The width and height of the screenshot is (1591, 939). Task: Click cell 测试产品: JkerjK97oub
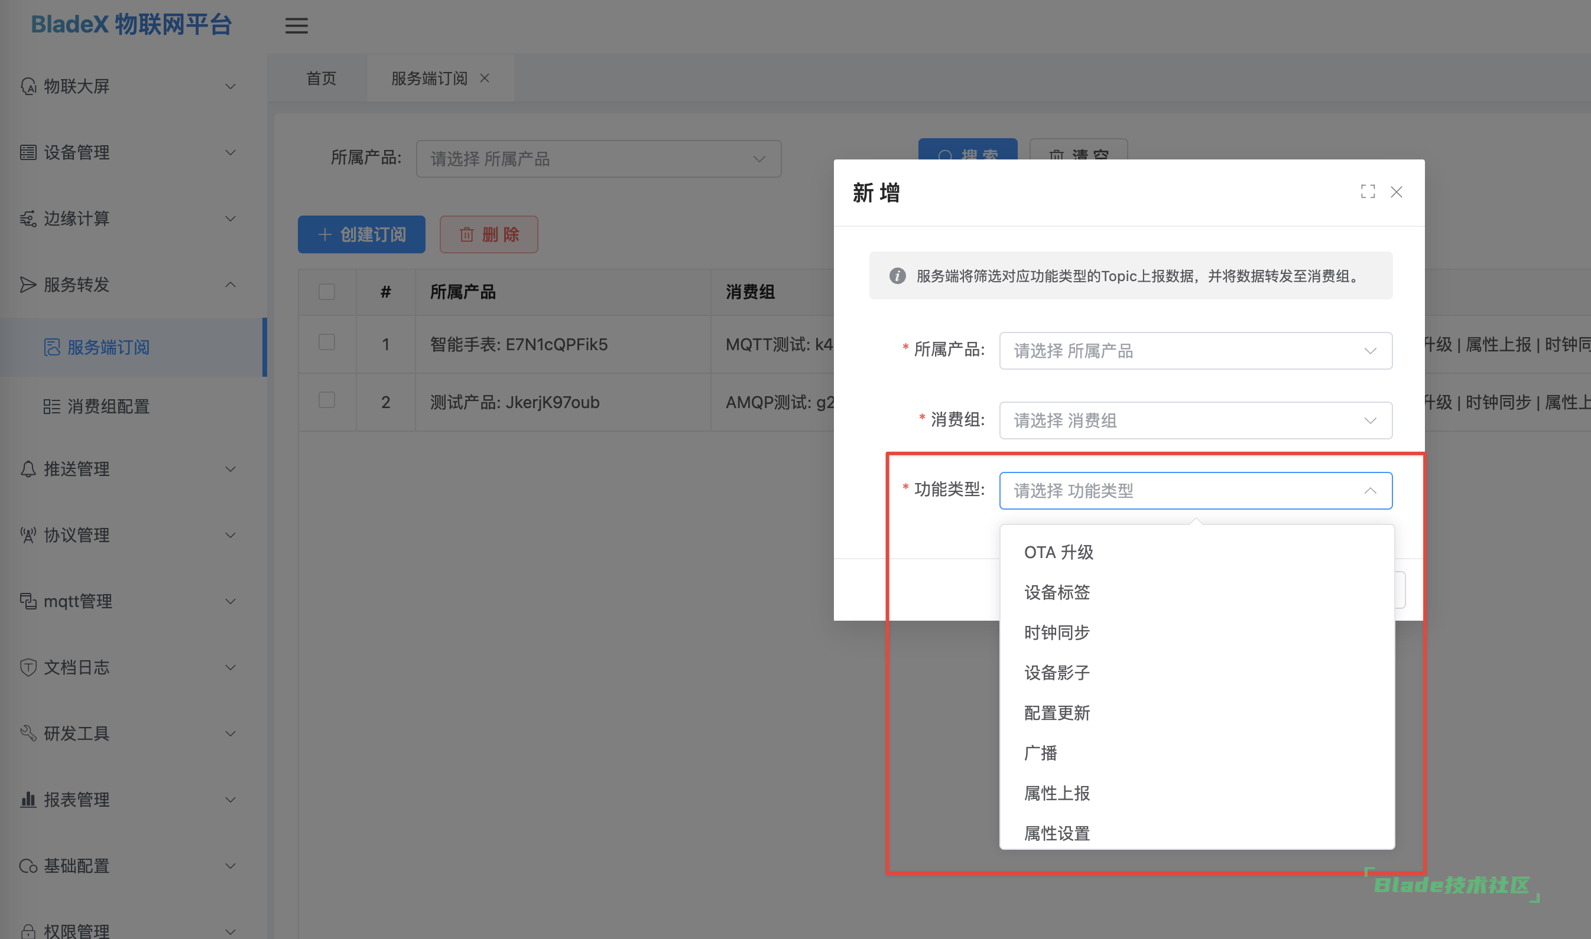563,402
